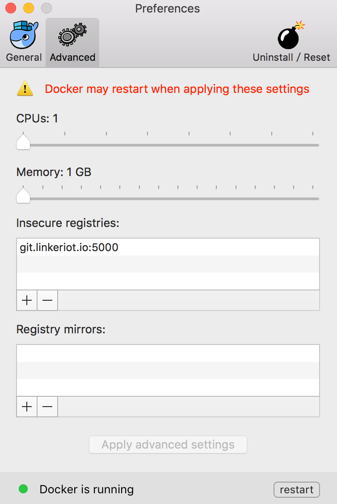Click Apply advanced settings button
The height and width of the screenshot is (504, 337).
tap(168, 445)
